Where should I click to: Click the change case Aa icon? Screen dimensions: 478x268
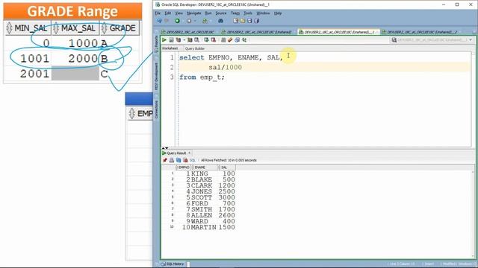click(244, 39)
